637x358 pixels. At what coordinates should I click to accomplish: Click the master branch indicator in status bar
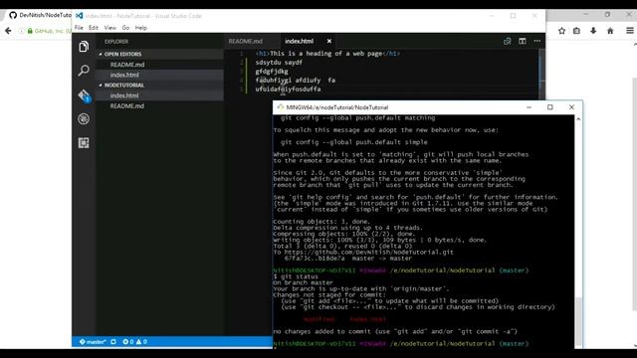point(93,342)
